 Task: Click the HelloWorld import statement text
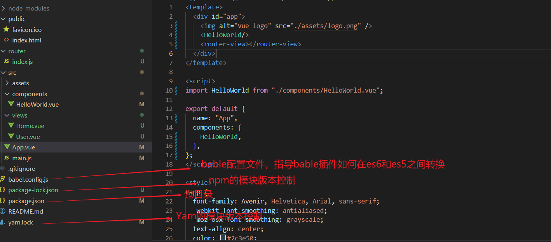(x=284, y=90)
